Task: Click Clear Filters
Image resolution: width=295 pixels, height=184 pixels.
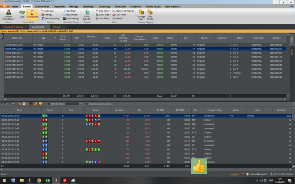Action: pos(119,15)
